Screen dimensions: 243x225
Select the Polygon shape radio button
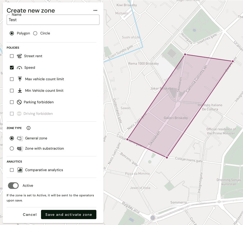tap(12, 33)
